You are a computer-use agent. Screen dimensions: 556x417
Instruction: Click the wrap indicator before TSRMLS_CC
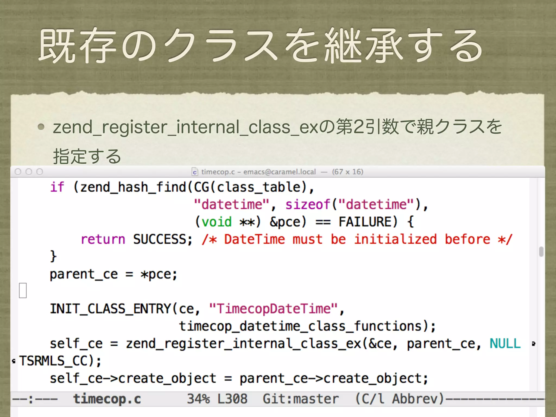(x=14, y=361)
